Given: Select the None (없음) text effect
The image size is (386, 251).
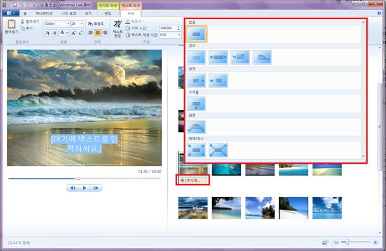Looking at the screenshot, I should (196, 34).
